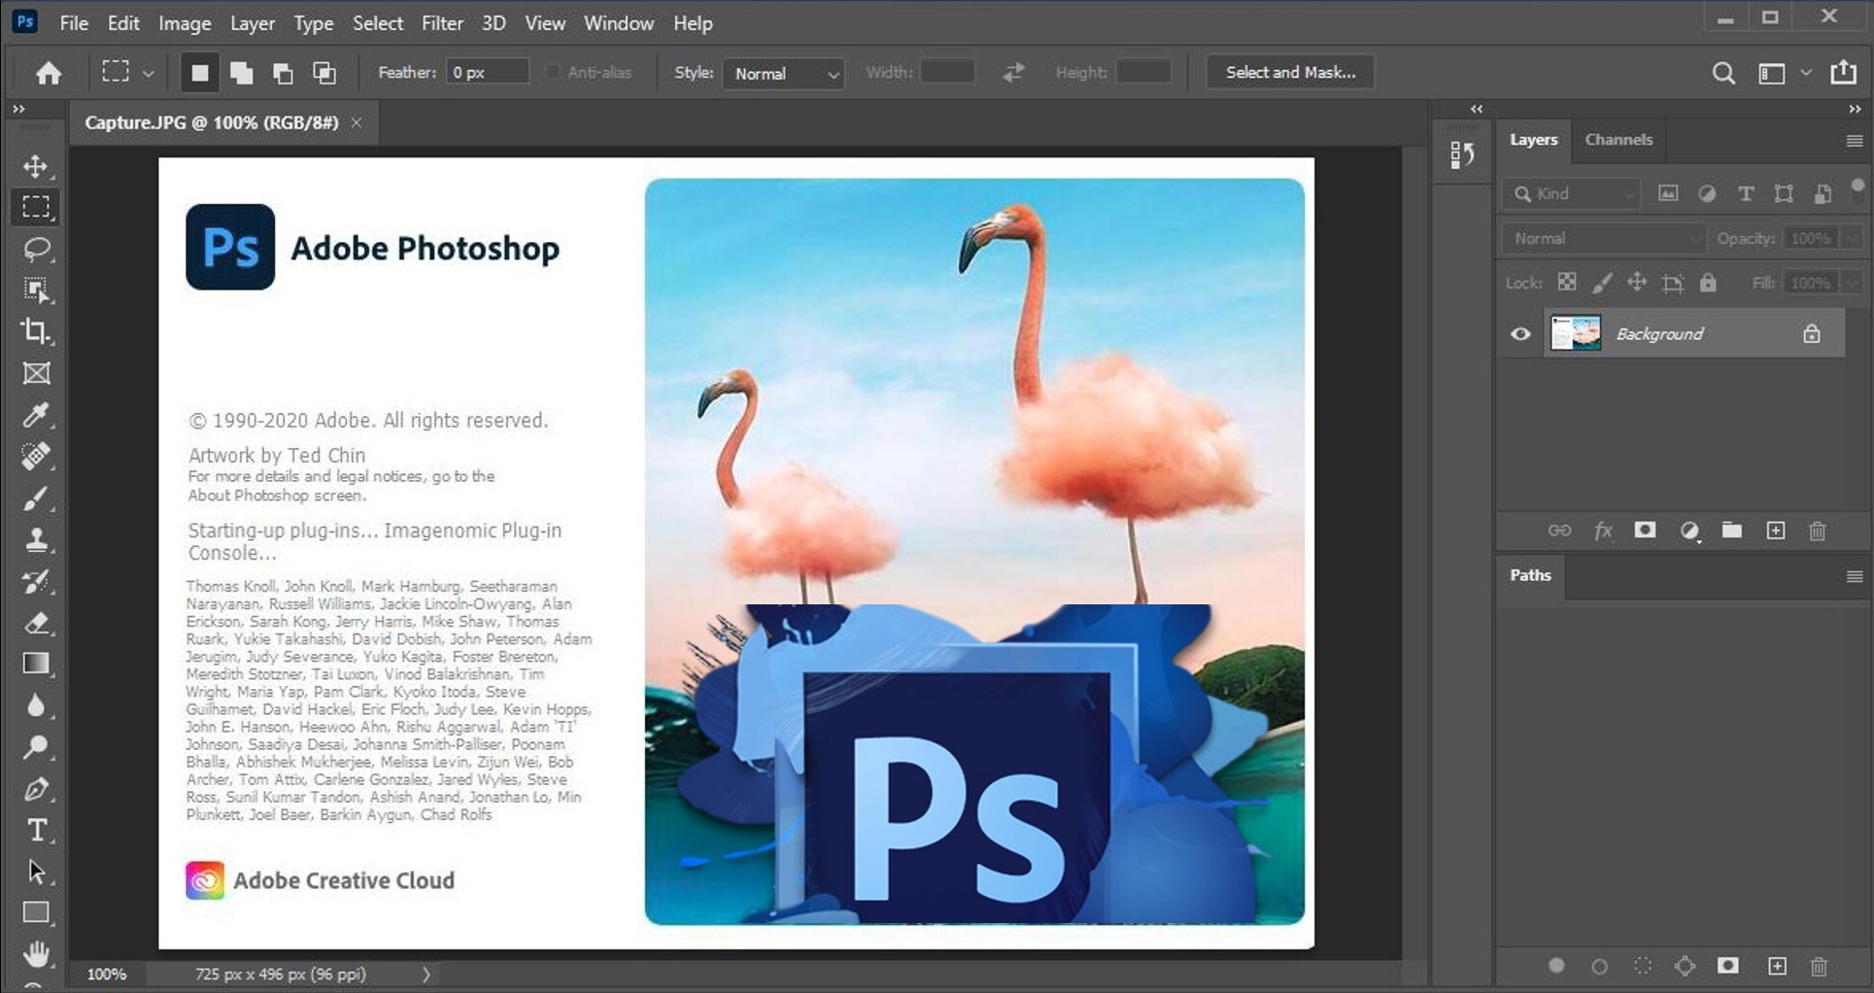1874x993 pixels.
Task: Toggle Lock all padlock in Lock row
Action: coord(1708,283)
